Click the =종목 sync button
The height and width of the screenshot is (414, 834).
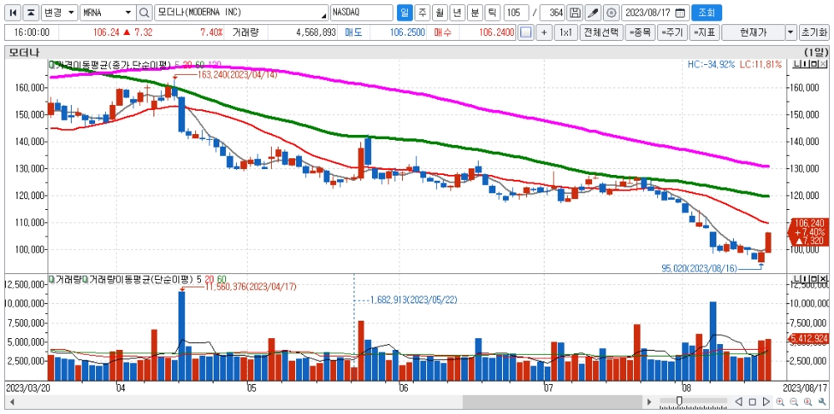tap(640, 32)
